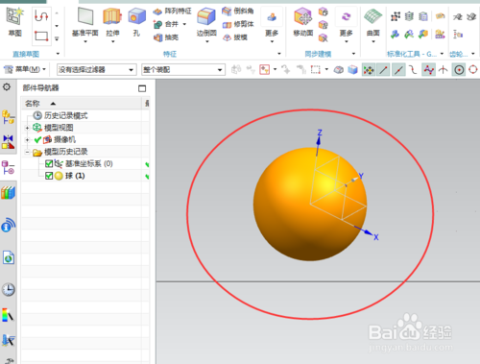Select the 移动面 move face tool
The width and height of the screenshot is (480, 364).
pyautogui.click(x=303, y=22)
